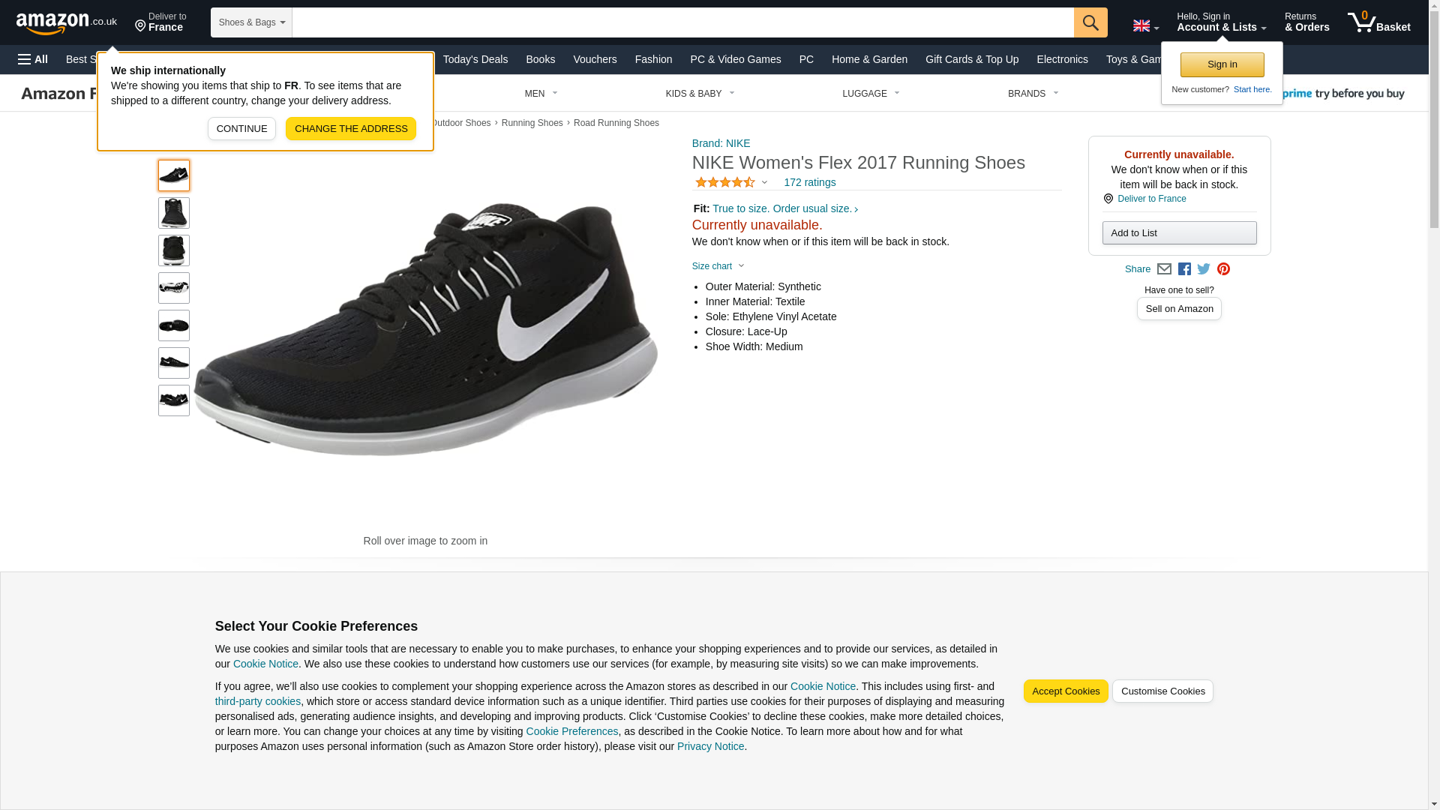Click into the search input field
Image resolution: width=1440 pixels, height=810 pixels.
[x=682, y=22]
